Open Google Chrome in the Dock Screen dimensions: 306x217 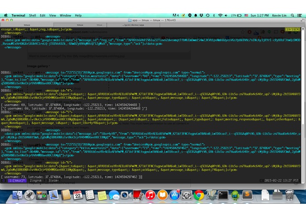[x=199, y=195]
